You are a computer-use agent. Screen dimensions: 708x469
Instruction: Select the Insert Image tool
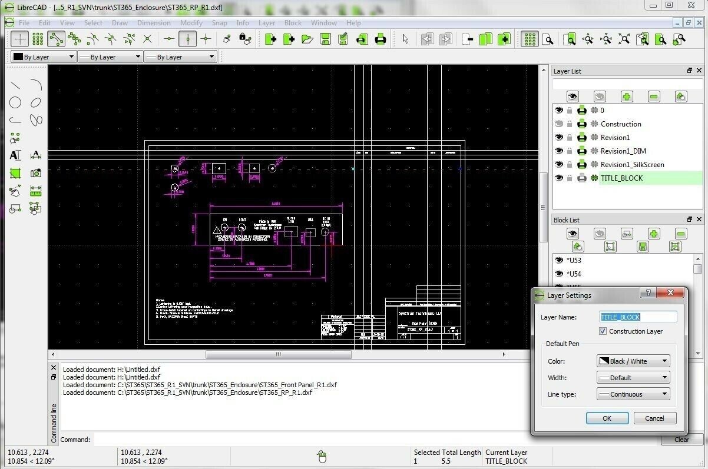[35, 173]
